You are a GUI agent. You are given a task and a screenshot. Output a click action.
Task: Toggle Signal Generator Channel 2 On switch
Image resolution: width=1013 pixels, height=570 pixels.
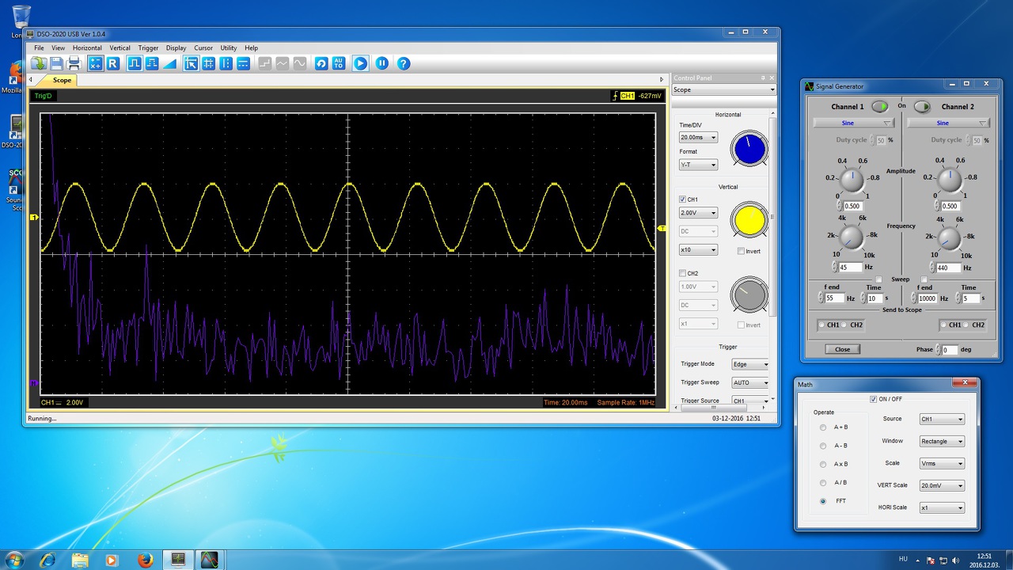pos(922,106)
